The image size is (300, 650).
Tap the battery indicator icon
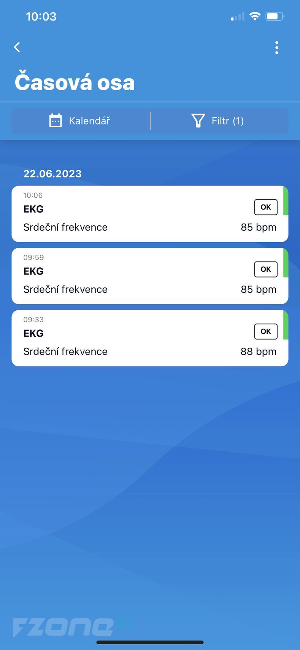pos(275,16)
